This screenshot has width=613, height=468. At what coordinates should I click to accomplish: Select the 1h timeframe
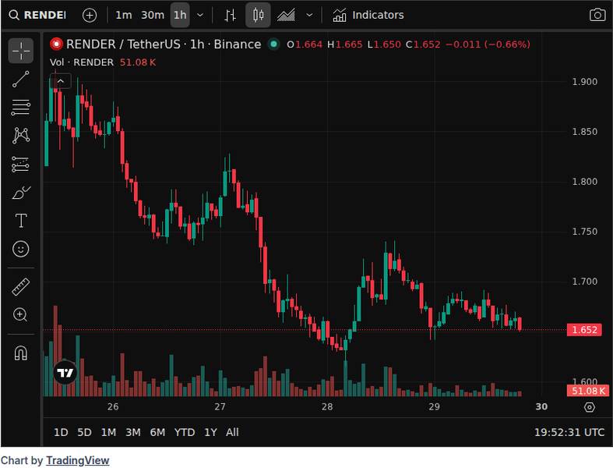click(180, 16)
